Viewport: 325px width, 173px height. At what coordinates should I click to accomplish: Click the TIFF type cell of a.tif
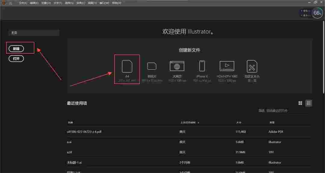pyautogui.click(x=271, y=152)
